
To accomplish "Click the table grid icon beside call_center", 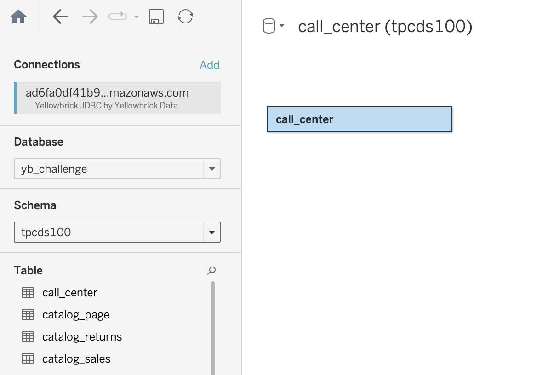I will pos(28,292).
